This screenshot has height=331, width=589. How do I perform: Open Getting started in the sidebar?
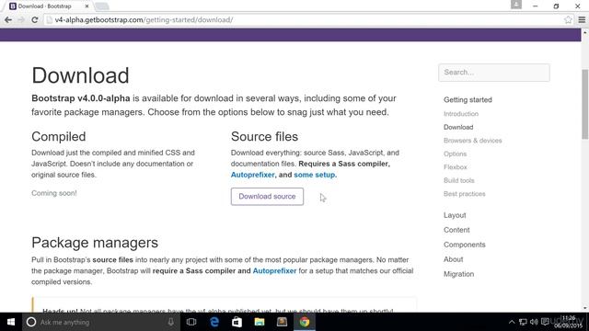coord(468,100)
